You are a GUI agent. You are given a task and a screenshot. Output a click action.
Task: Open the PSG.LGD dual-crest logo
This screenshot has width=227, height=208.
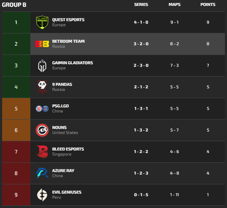pyautogui.click(x=42, y=109)
